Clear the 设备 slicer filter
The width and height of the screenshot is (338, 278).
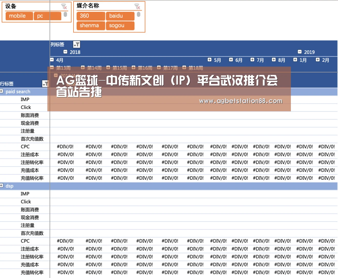[x=64, y=6]
